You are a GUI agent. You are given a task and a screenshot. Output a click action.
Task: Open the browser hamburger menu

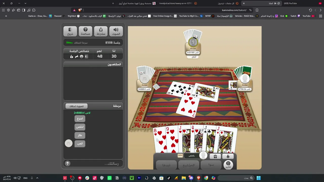click(3, 10)
